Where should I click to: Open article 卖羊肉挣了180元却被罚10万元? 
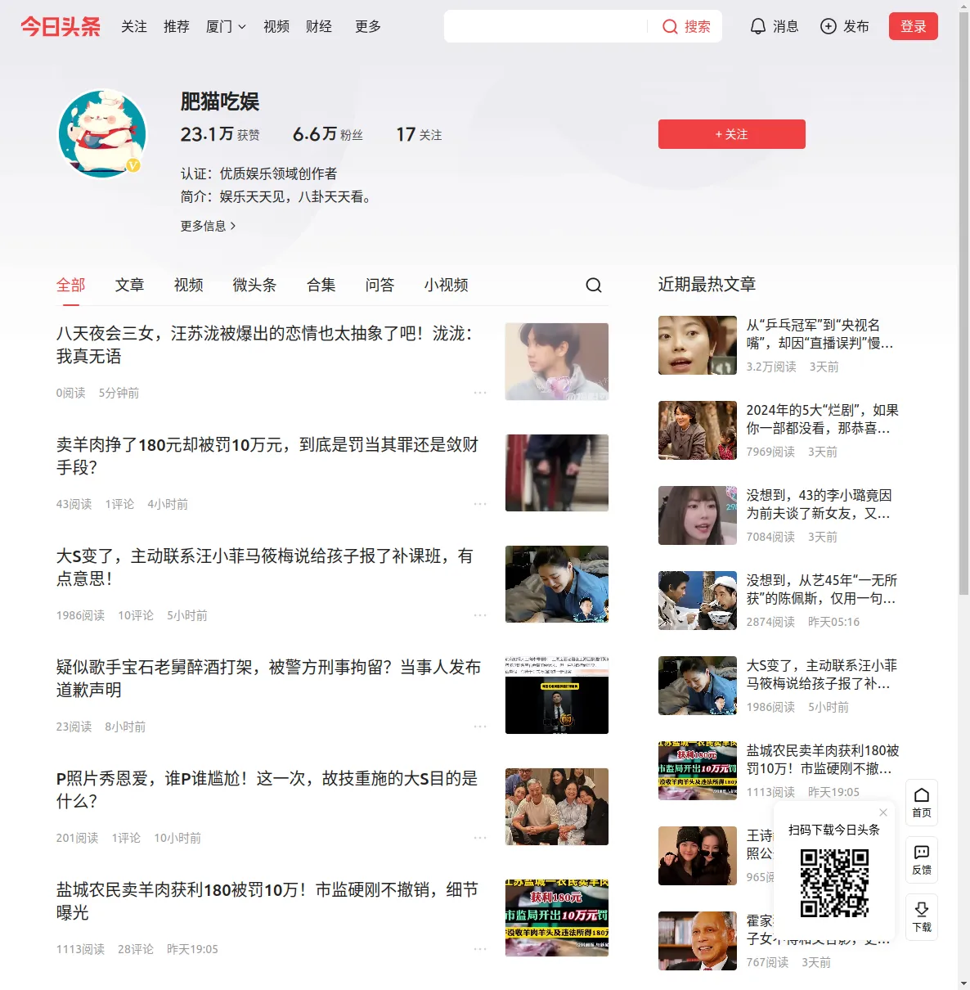click(267, 456)
